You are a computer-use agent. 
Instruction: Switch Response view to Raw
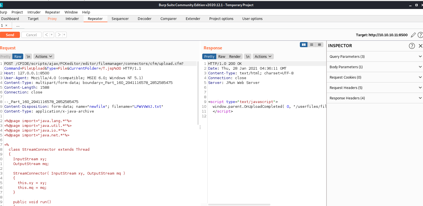(x=222, y=56)
